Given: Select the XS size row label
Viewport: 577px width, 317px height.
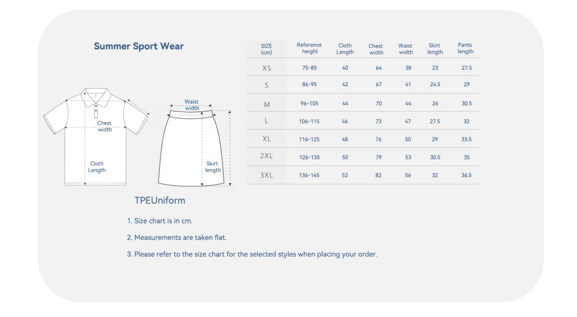Looking at the screenshot, I should pos(267,68).
